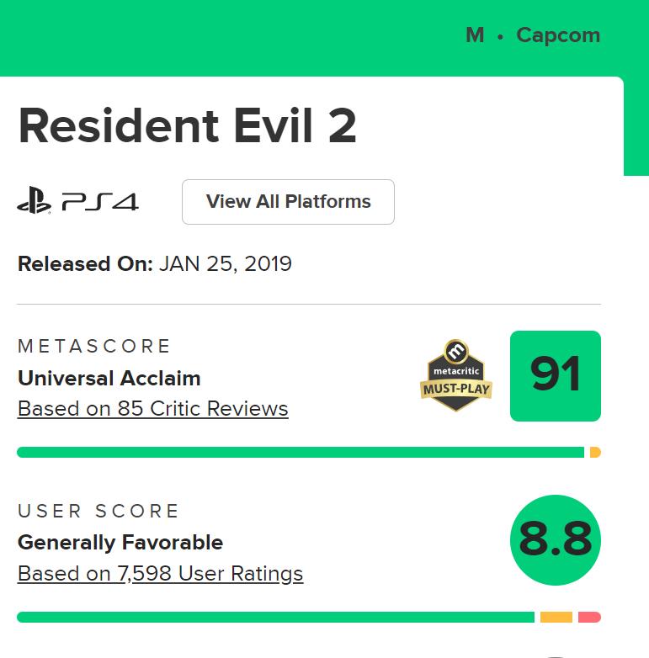Click the Generally Favorable text
This screenshot has height=658, width=649.
click(x=120, y=543)
